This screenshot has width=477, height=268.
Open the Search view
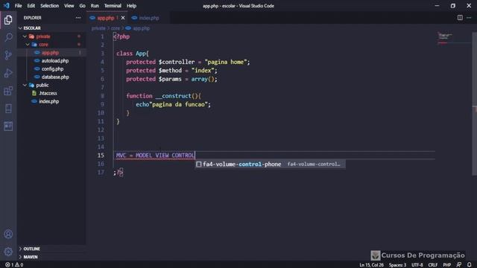pyautogui.click(x=8, y=37)
